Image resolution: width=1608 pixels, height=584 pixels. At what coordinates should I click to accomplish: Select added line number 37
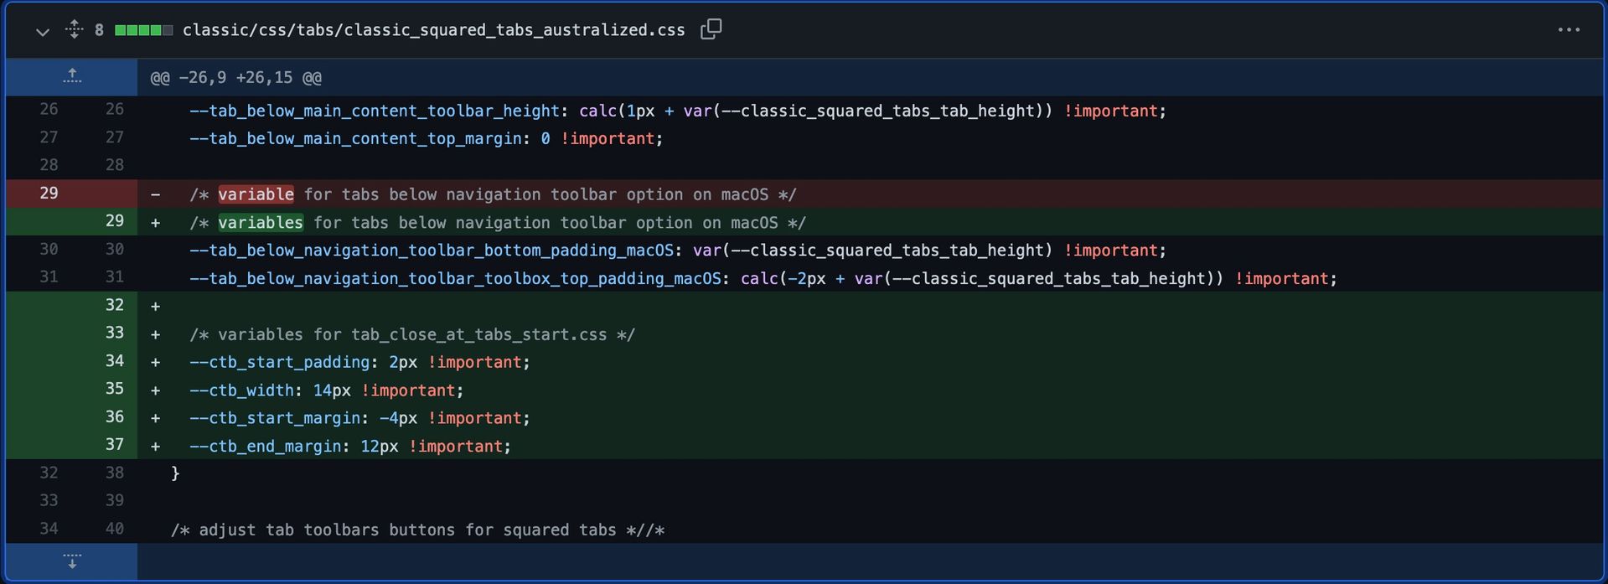[114, 445]
